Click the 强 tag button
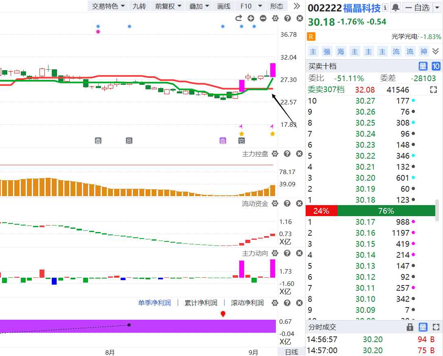 click(327, 51)
